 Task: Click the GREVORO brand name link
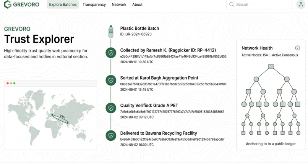pos(26,4)
